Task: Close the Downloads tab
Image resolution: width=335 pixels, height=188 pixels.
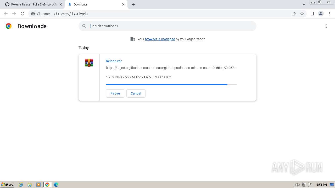Action: [123, 4]
